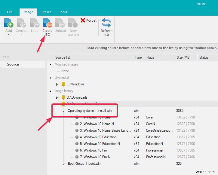
Task: Collapse the Live install group
Action: (x=51, y=78)
